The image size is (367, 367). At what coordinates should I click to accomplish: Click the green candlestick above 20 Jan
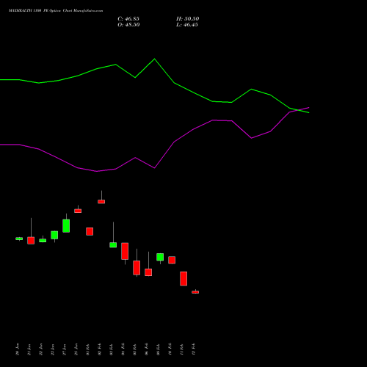pos(19,239)
